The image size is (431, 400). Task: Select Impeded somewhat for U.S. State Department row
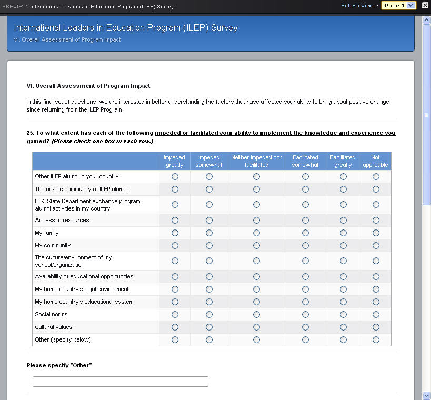pyautogui.click(x=209, y=205)
